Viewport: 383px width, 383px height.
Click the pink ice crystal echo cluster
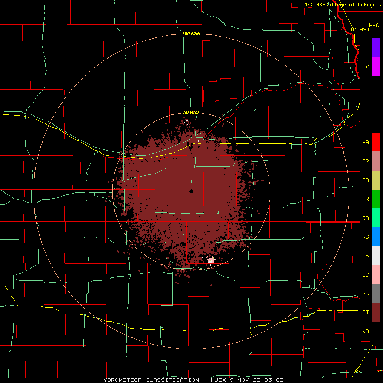[x=211, y=260]
